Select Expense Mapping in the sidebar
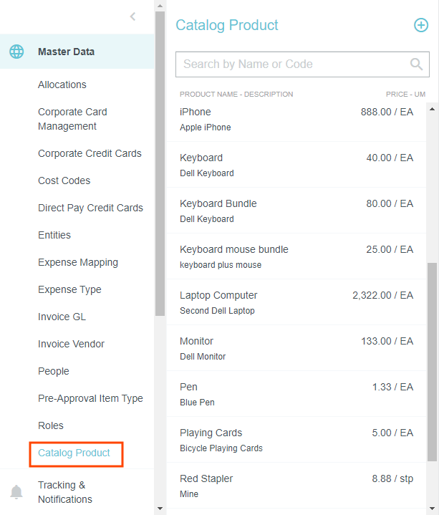Viewport: 439px width, 515px height. pyautogui.click(x=78, y=262)
